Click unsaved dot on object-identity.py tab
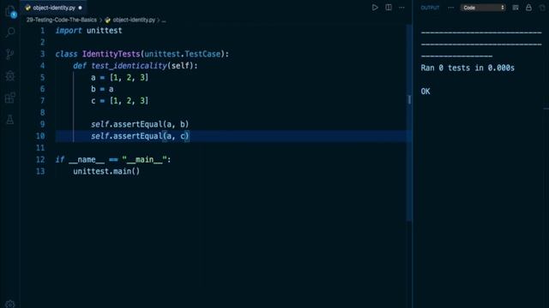The image size is (549, 308). point(80,8)
